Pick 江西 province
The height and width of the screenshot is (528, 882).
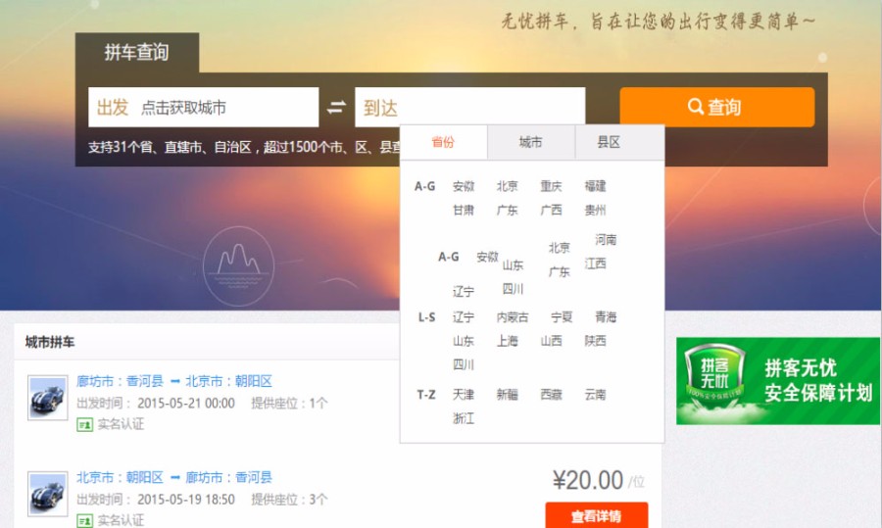(595, 264)
